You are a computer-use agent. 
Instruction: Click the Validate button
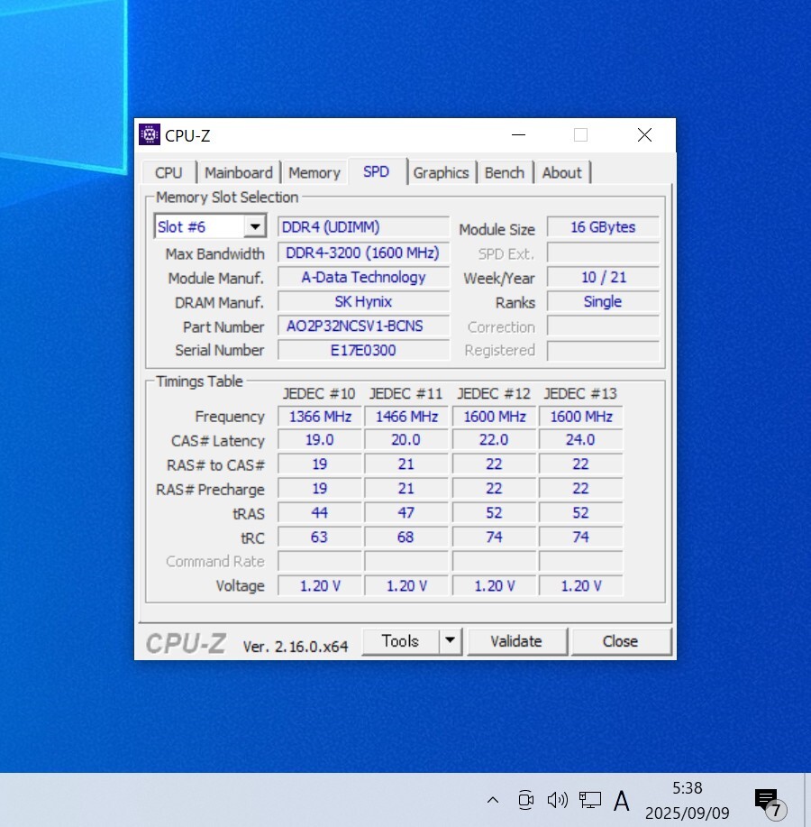pyautogui.click(x=516, y=641)
